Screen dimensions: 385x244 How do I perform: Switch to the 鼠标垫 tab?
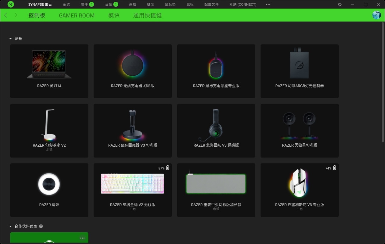coord(170,5)
